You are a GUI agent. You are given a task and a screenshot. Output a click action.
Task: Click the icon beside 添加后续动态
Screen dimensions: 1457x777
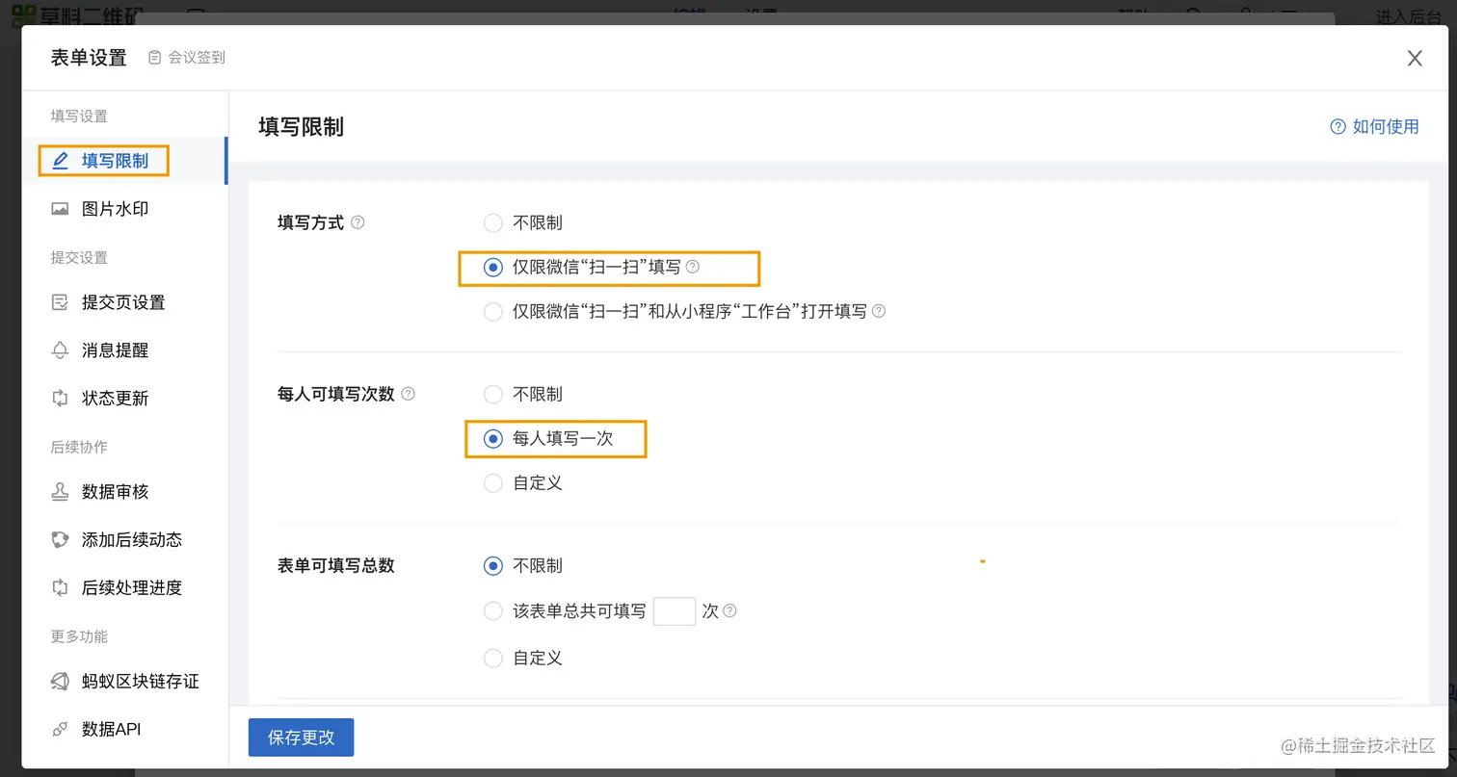point(60,540)
